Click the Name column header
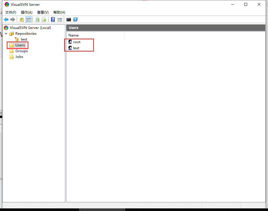This screenshot has width=268, height=211. (95, 35)
